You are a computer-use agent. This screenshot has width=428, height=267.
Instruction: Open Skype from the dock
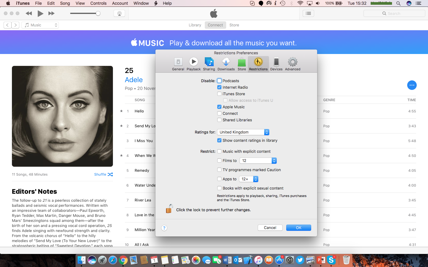tap(331, 260)
